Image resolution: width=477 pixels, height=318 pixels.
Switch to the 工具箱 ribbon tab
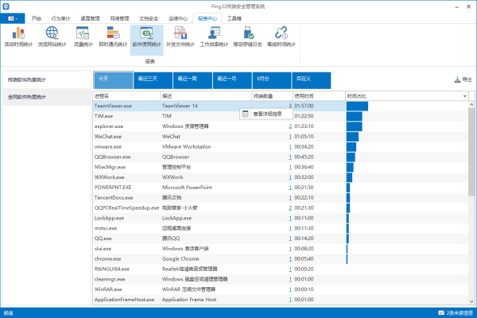[x=235, y=18]
